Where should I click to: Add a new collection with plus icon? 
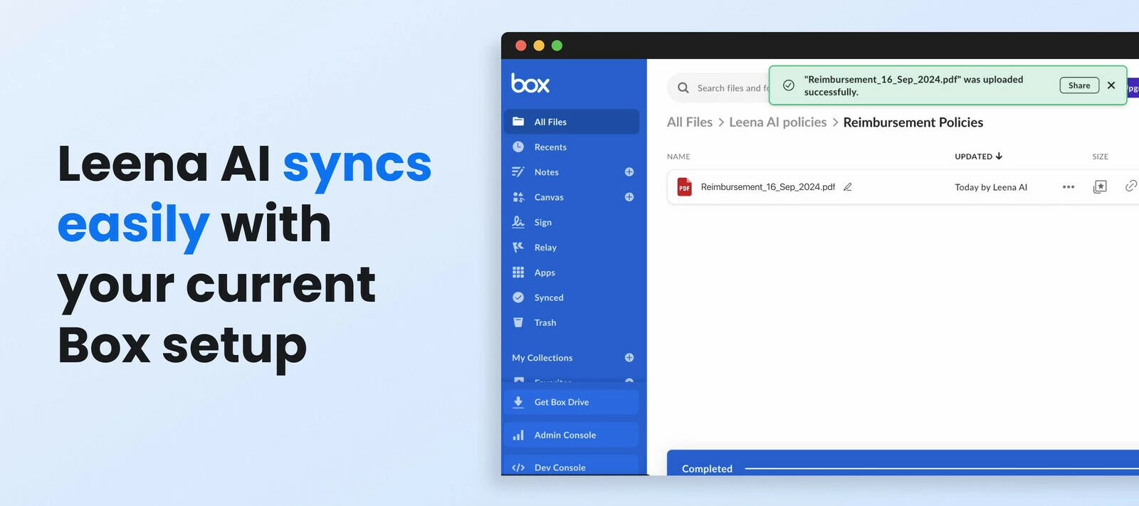(x=629, y=358)
